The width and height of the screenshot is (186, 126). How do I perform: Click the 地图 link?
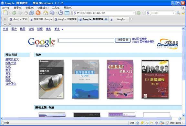[x=23, y=29]
